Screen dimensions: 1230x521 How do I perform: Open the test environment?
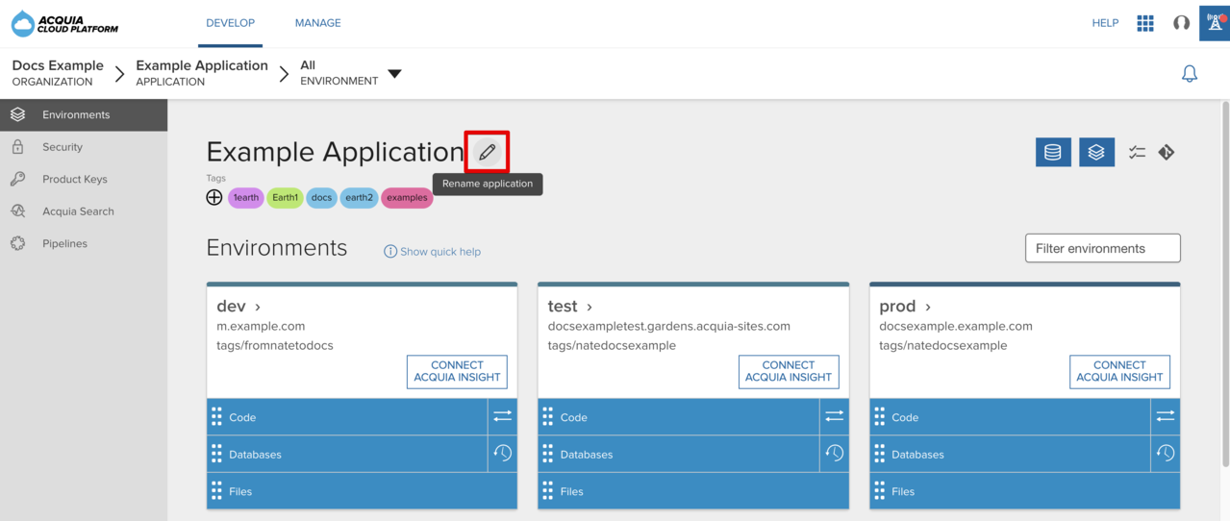(570, 307)
